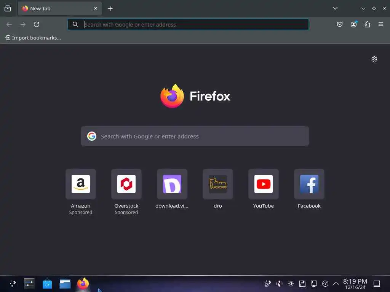Open the brightness tray icon
This screenshot has height=292, width=390.
point(291,284)
